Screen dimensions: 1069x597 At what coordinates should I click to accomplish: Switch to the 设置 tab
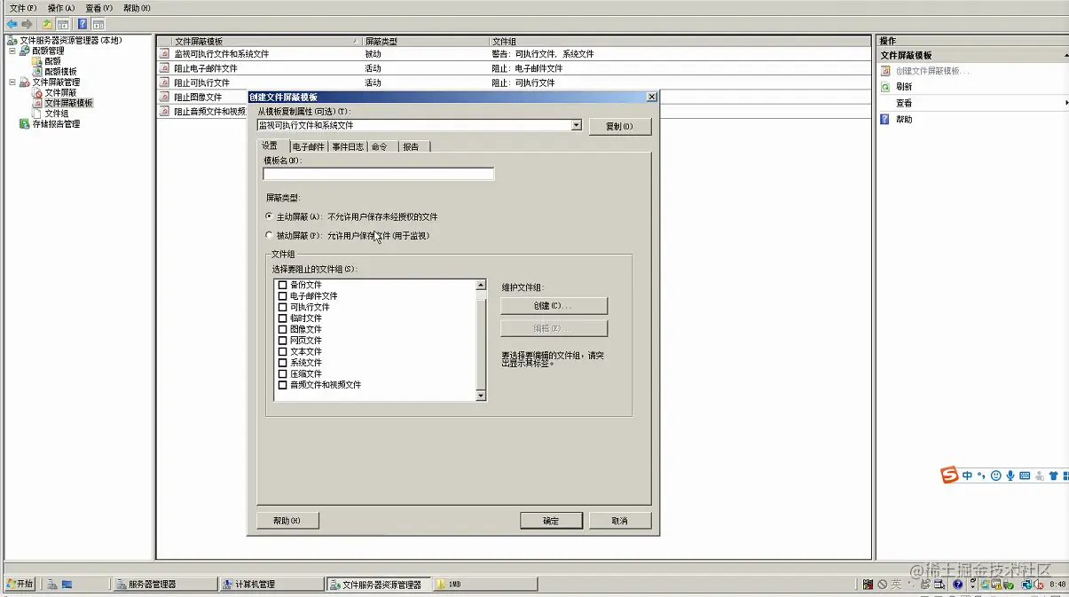coord(271,145)
